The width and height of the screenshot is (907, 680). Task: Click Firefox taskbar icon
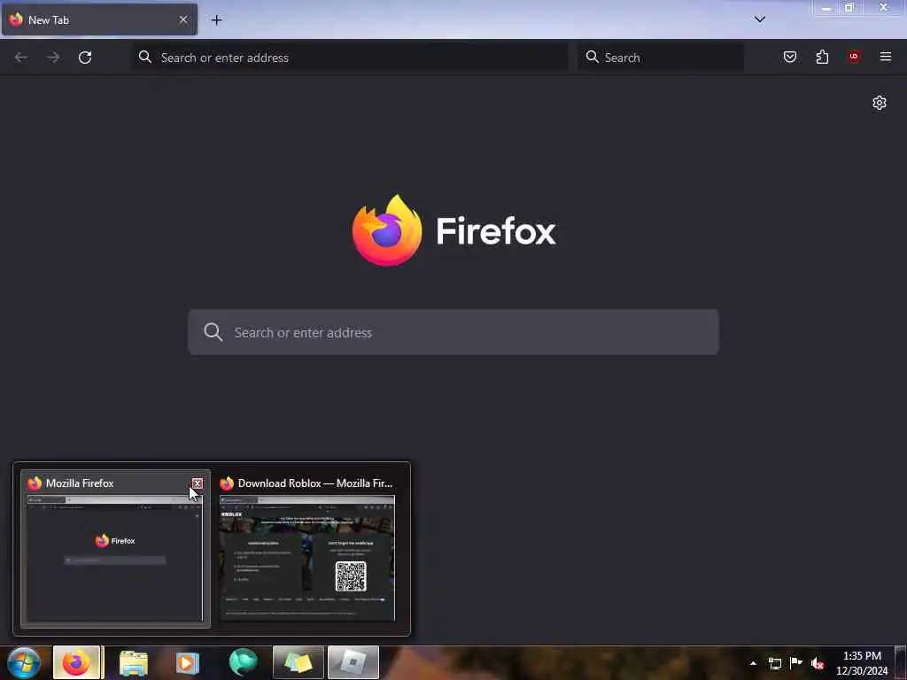pos(77,662)
